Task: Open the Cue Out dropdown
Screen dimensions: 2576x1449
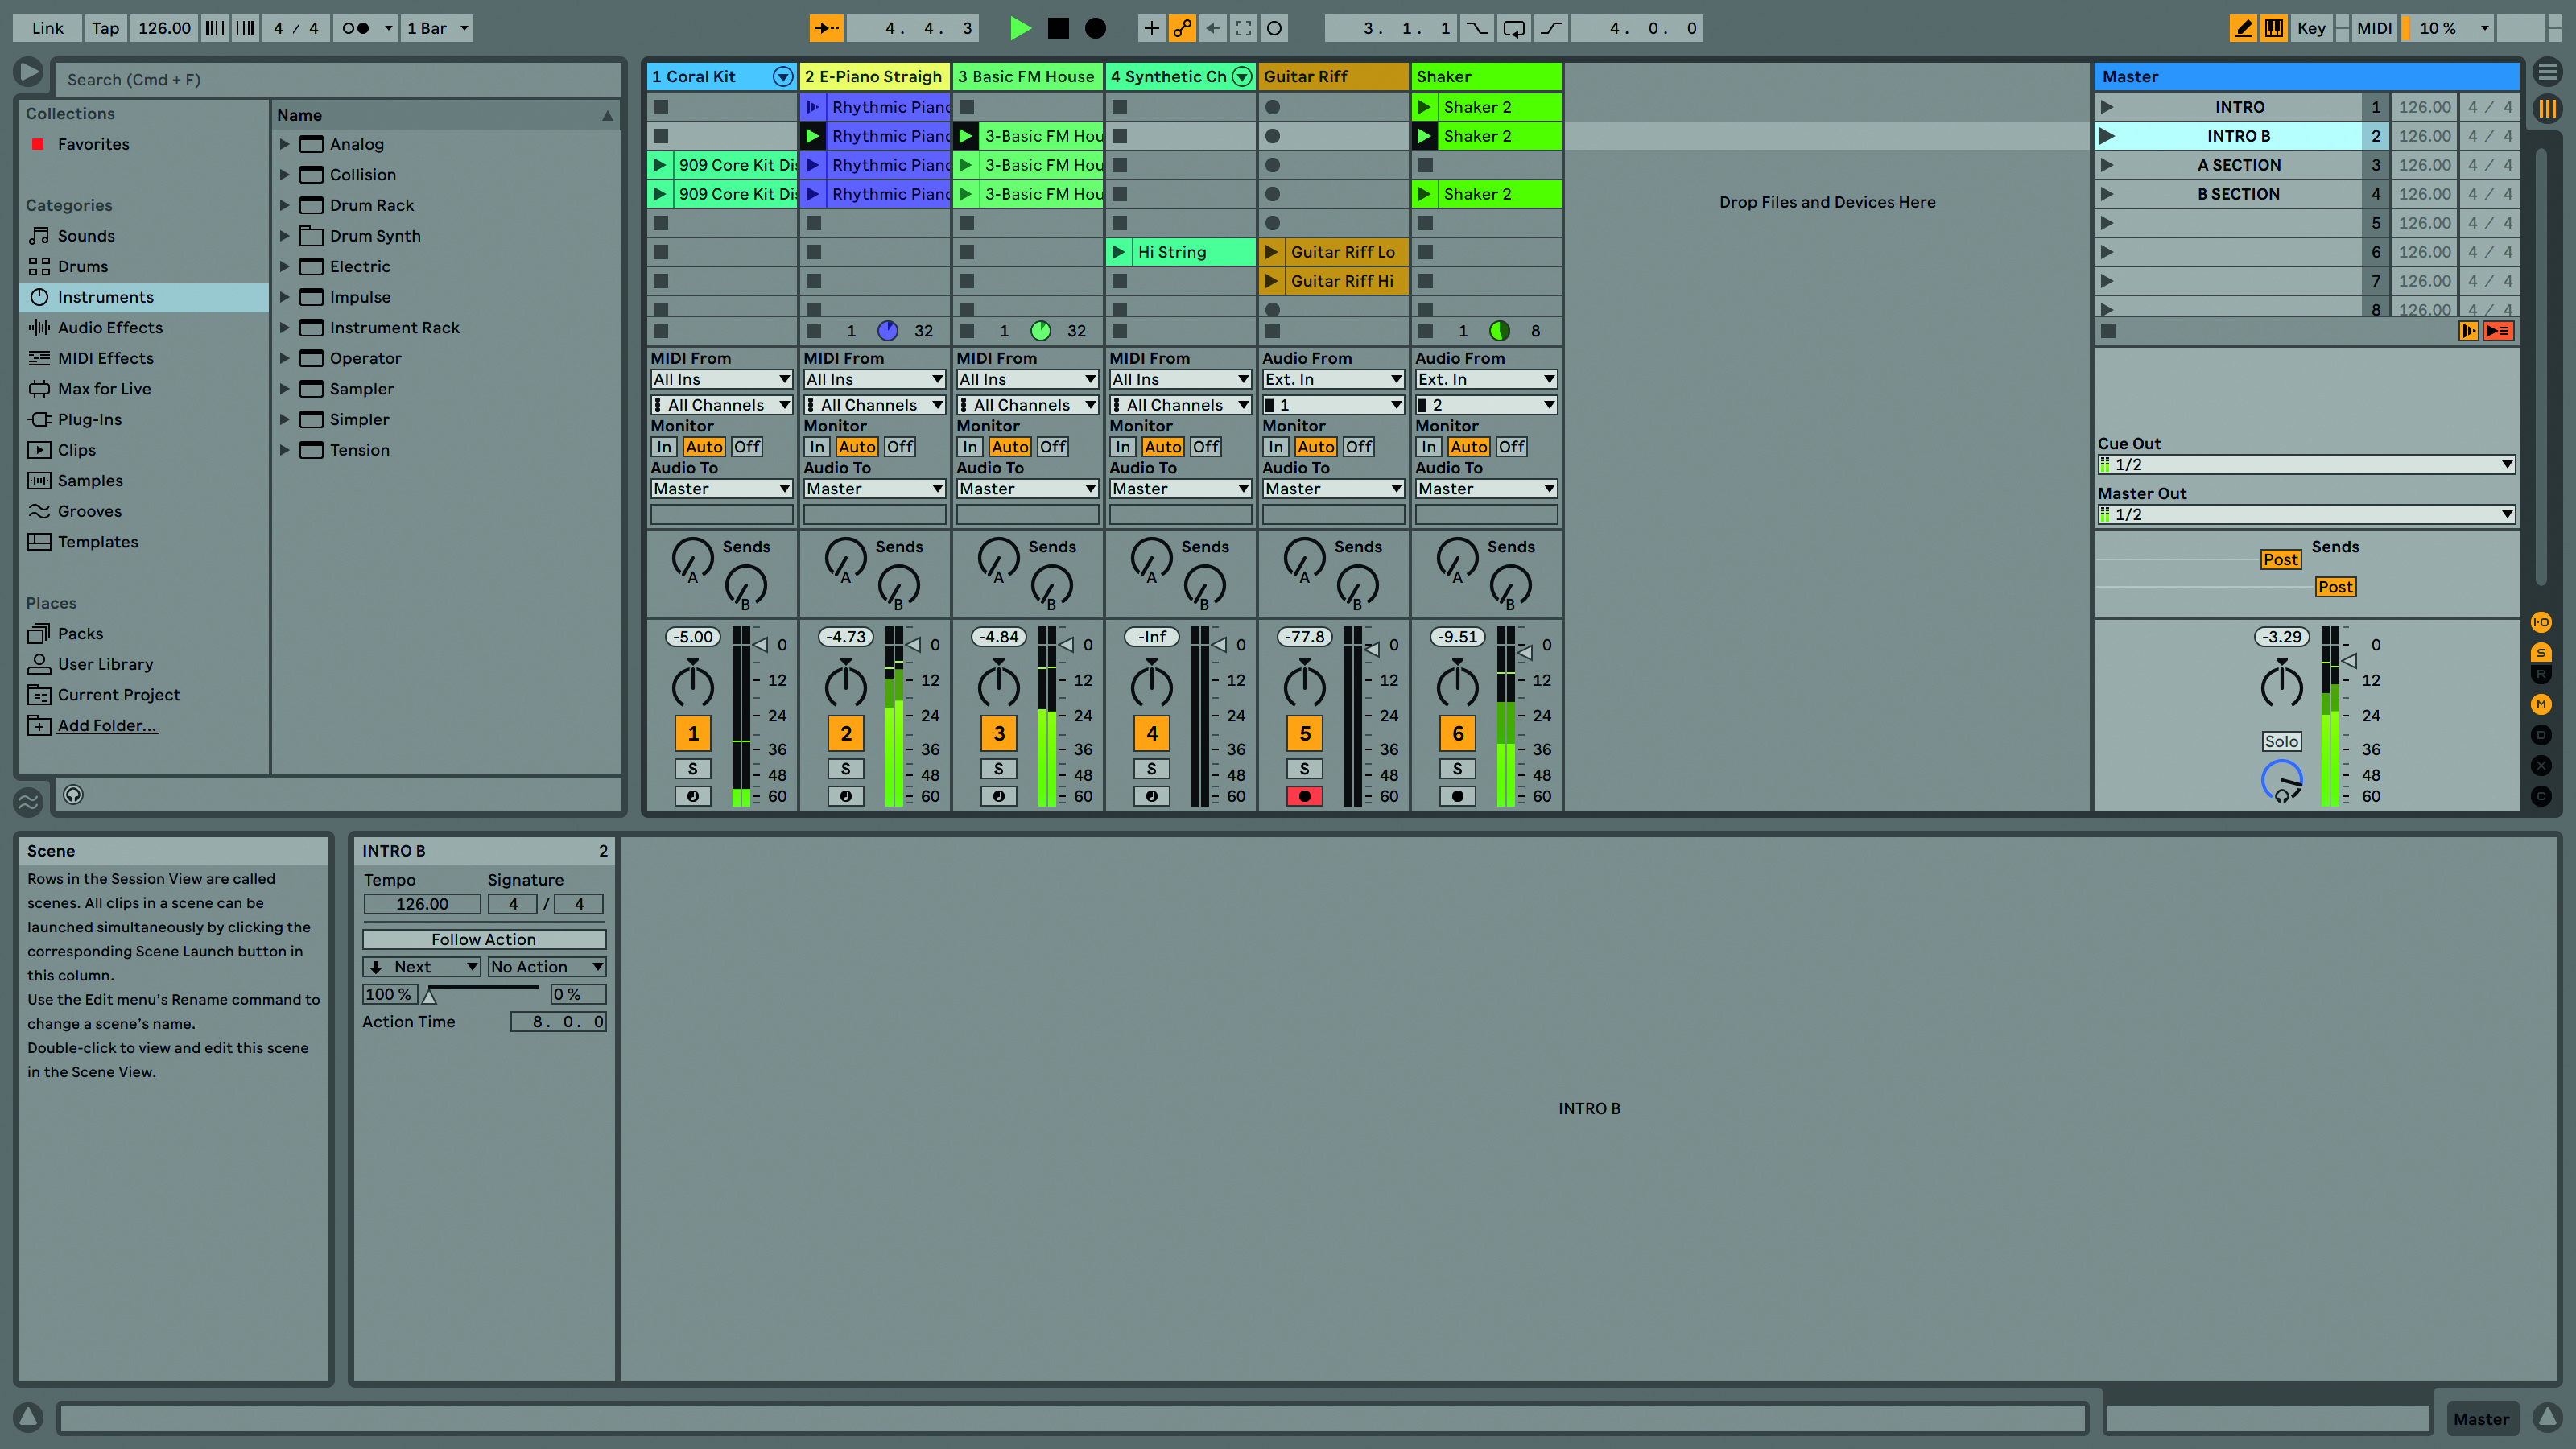Action: click(x=2306, y=464)
